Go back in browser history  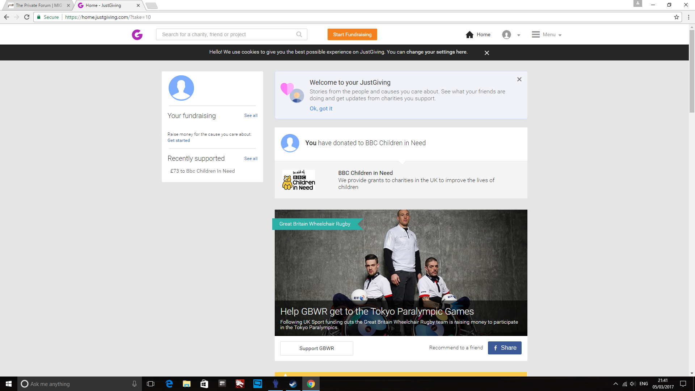point(7,17)
